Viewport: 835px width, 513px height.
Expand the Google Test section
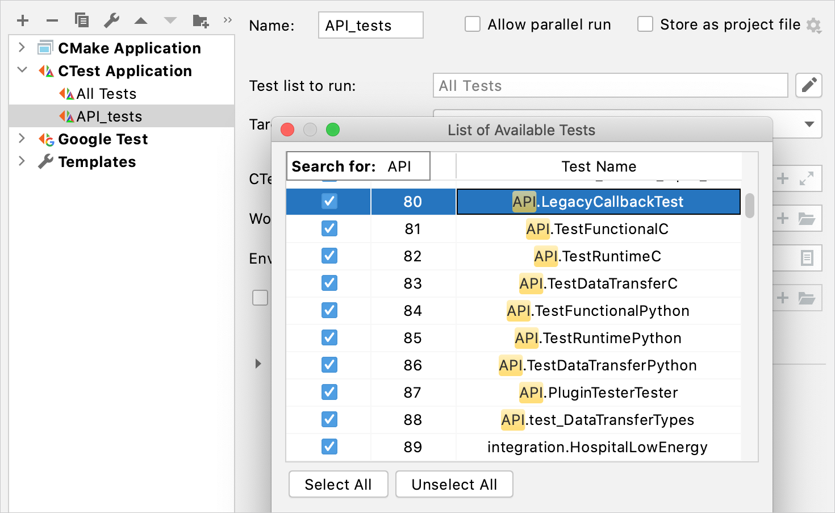click(22, 139)
